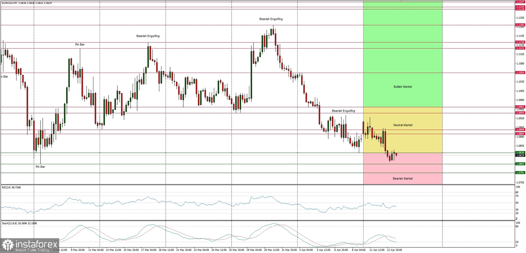Click the 1.1205 price axis tick
526x253 pixels.
pos(520,18)
